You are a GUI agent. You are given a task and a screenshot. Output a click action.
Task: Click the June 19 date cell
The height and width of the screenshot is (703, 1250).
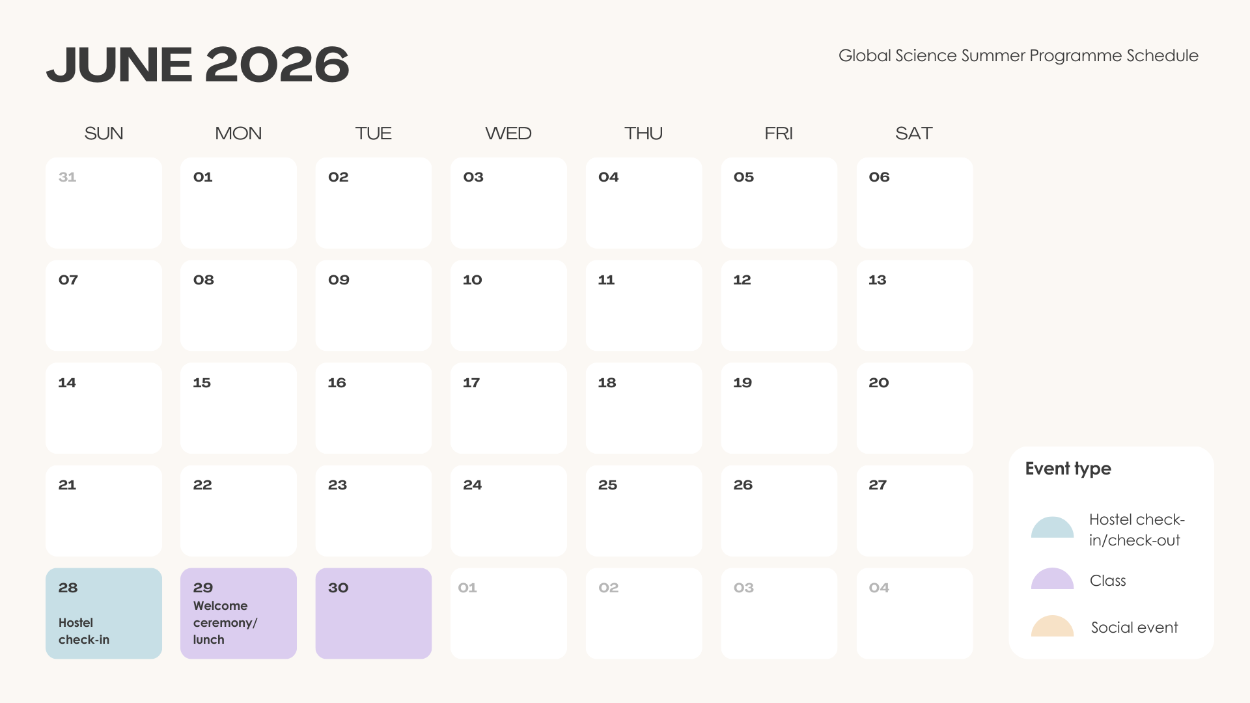pyautogui.click(x=779, y=408)
